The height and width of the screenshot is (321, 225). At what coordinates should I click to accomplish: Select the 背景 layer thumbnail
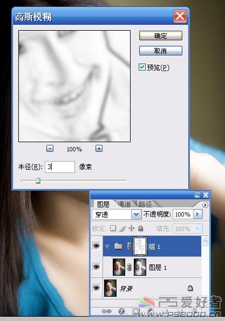coord(111,288)
